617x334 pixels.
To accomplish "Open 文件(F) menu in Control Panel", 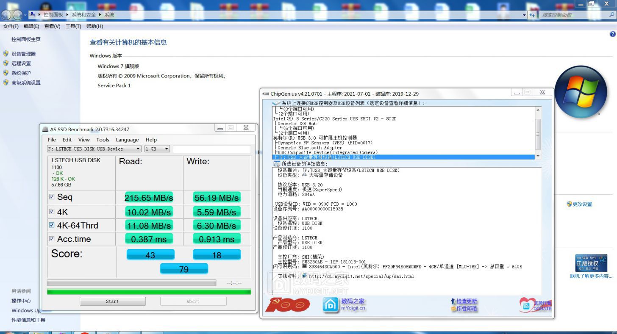I will (x=11, y=26).
